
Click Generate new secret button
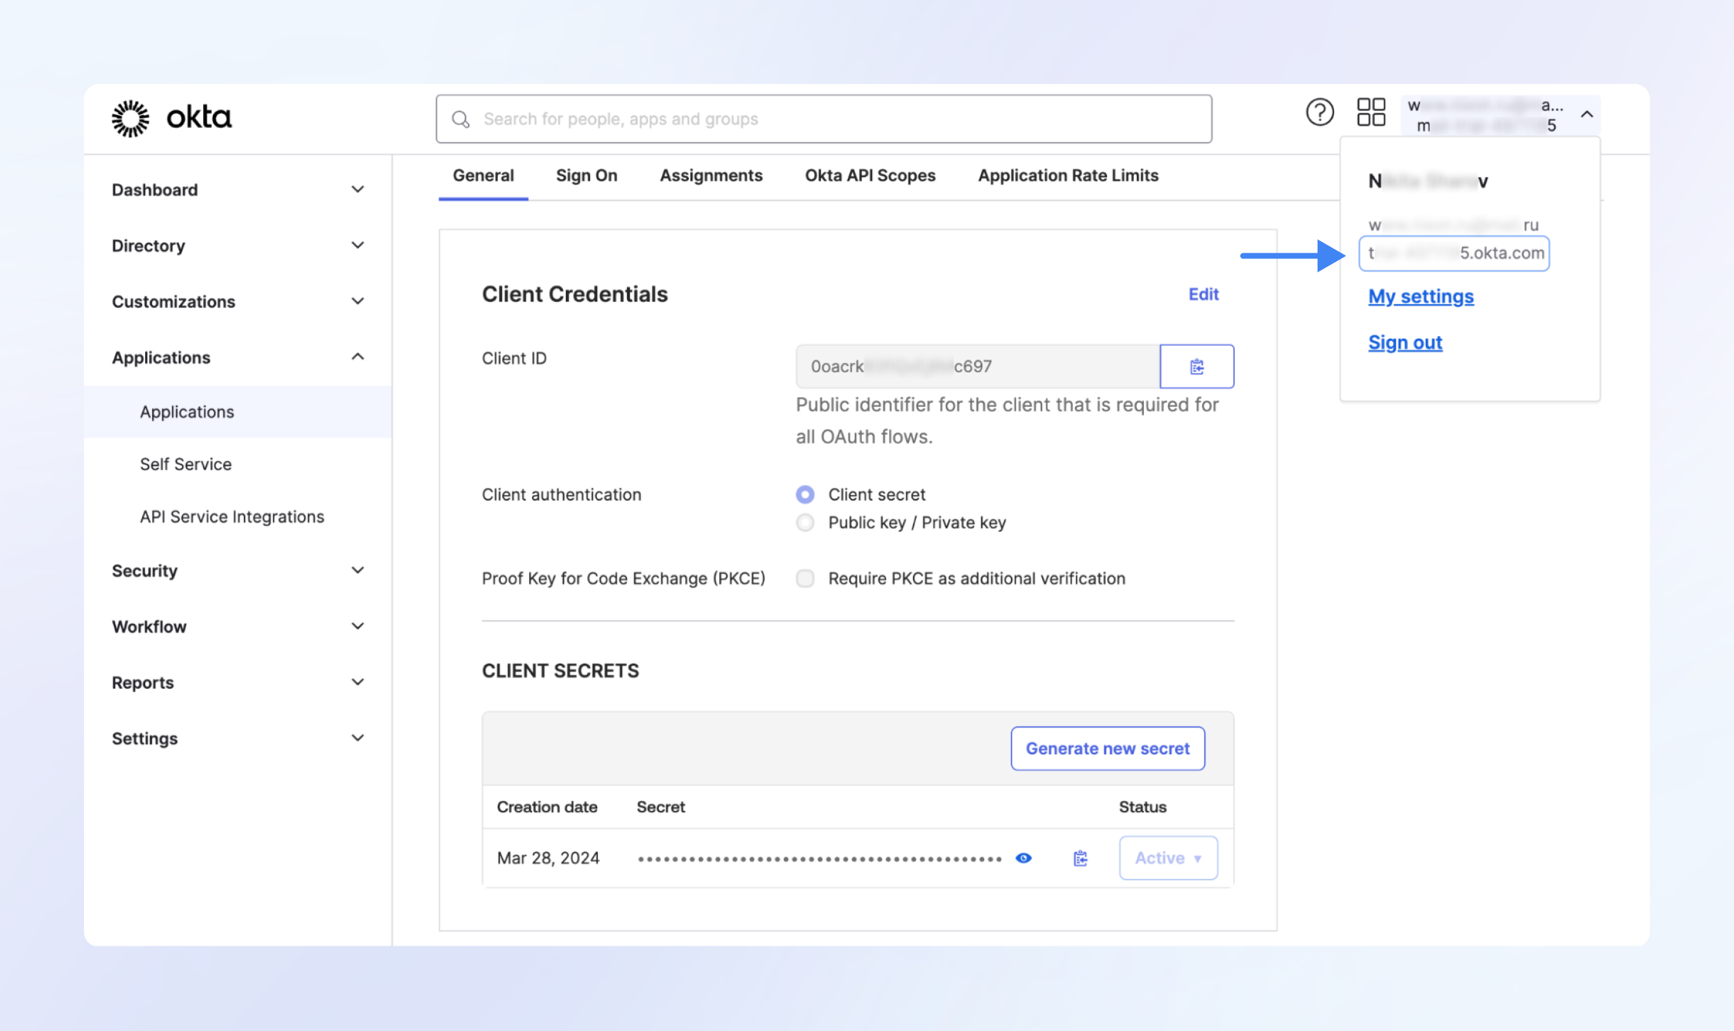(1108, 748)
